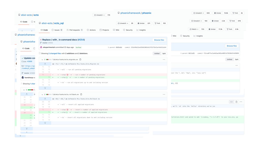Unstar the phoenix repository with 15.6k stars
The height and width of the screenshot is (146, 260).
point(217,13)
